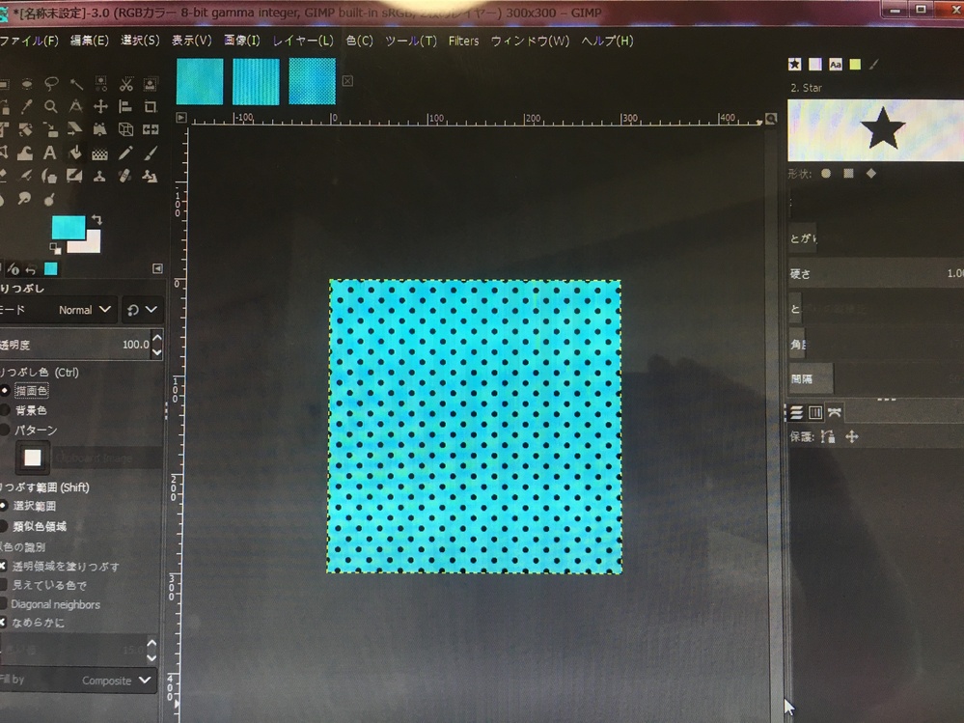964x723 pixels.
Task: Enable the Diagonal neighbors checkbox
Action: tap(4, 604)
